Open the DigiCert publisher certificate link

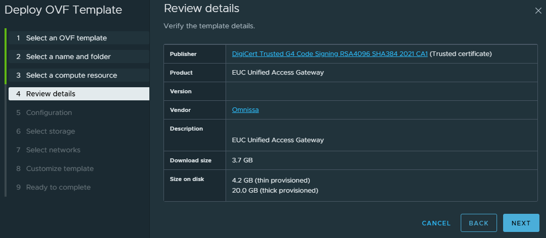click(330, 54)
